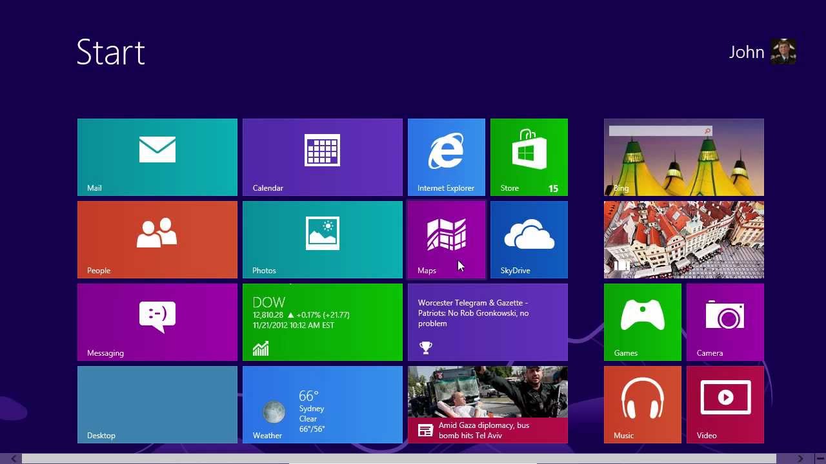Open the Messaging tile
The width and height of the screenshot is (826, 464).
(157, 322)
